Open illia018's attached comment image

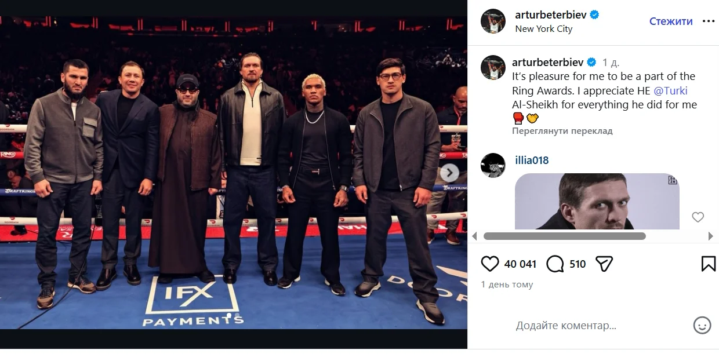tap(597, 201)
